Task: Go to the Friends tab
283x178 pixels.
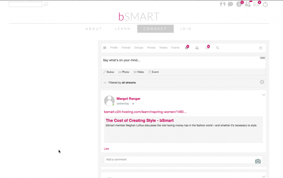Action: coord(126,48)
